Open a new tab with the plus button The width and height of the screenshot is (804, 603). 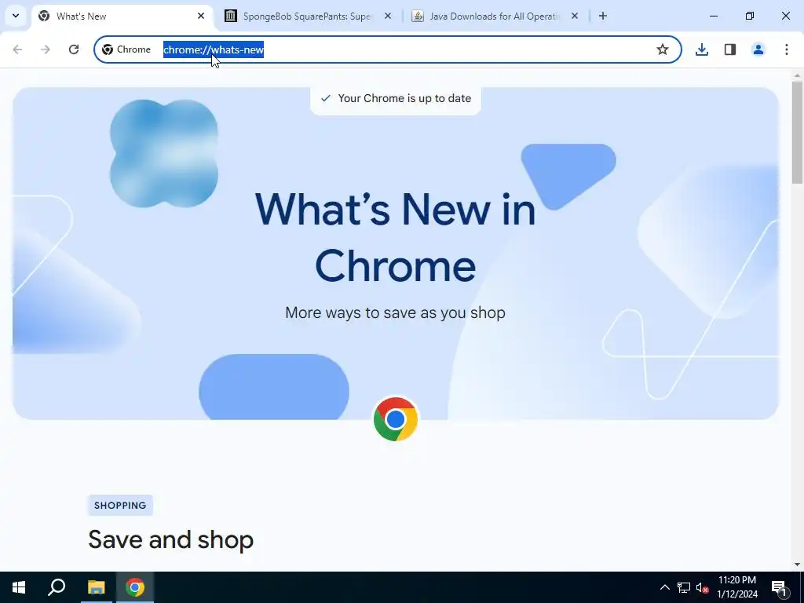(603, 16)
